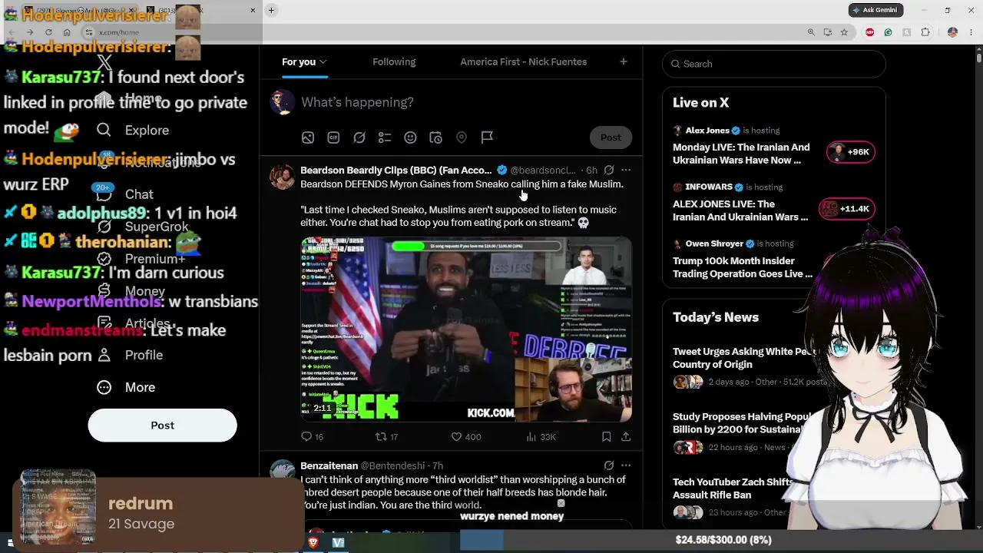View analytics for the 33K views post
This screenshot has width=983, height=553.
click(x=541, y=436)
